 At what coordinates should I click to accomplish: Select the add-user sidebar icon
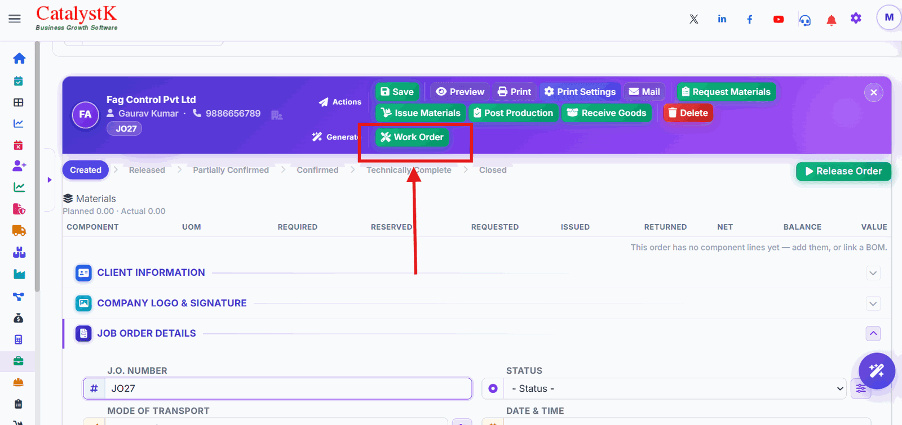click(x=19, y=165)
